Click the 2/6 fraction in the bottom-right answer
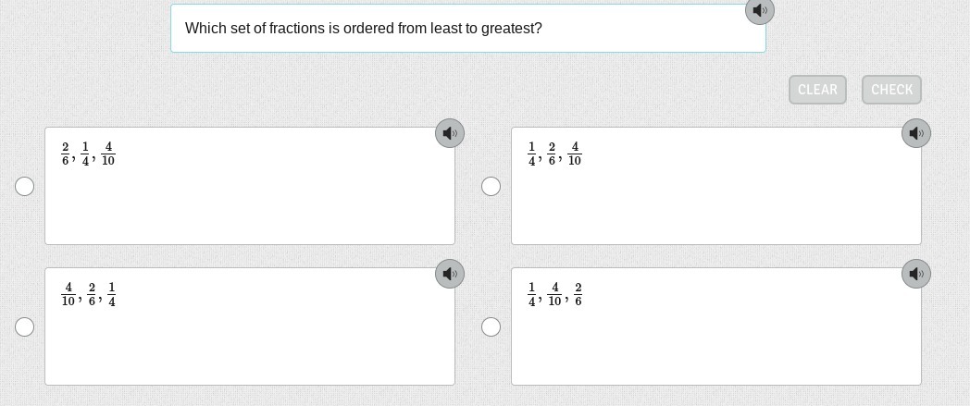 coord(578,294)
